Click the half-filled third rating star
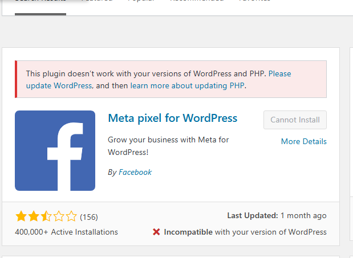353x258 pixels. (46, 216)
